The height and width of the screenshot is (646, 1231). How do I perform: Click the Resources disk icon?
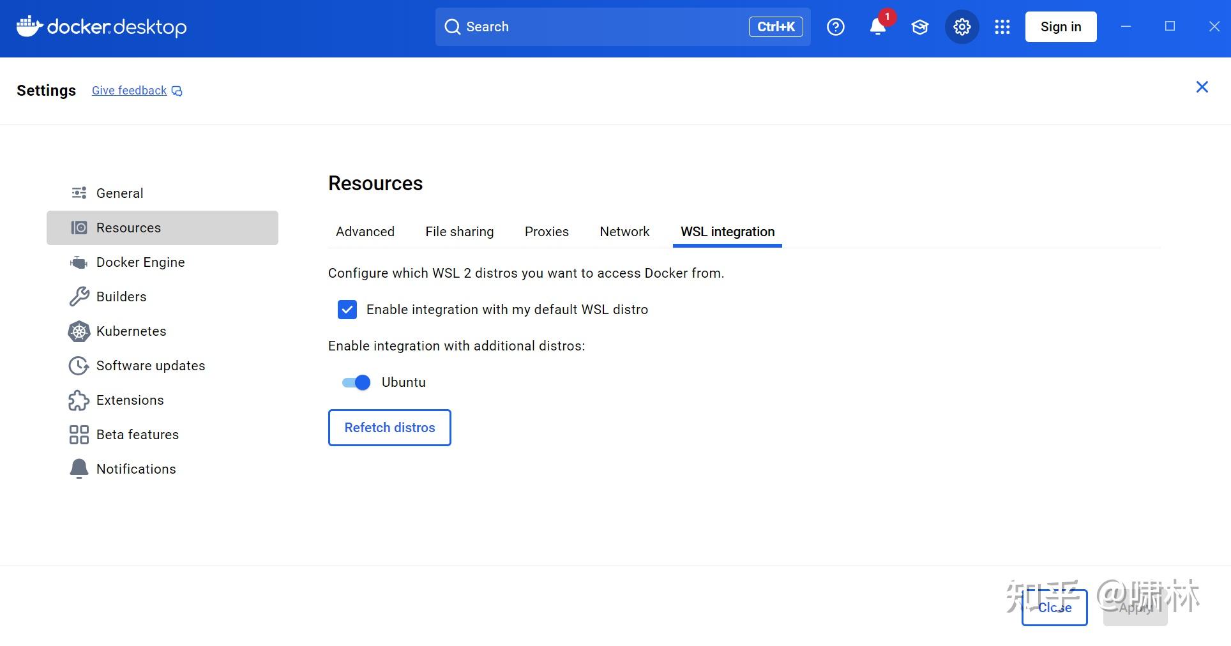(x=79, y=228)
